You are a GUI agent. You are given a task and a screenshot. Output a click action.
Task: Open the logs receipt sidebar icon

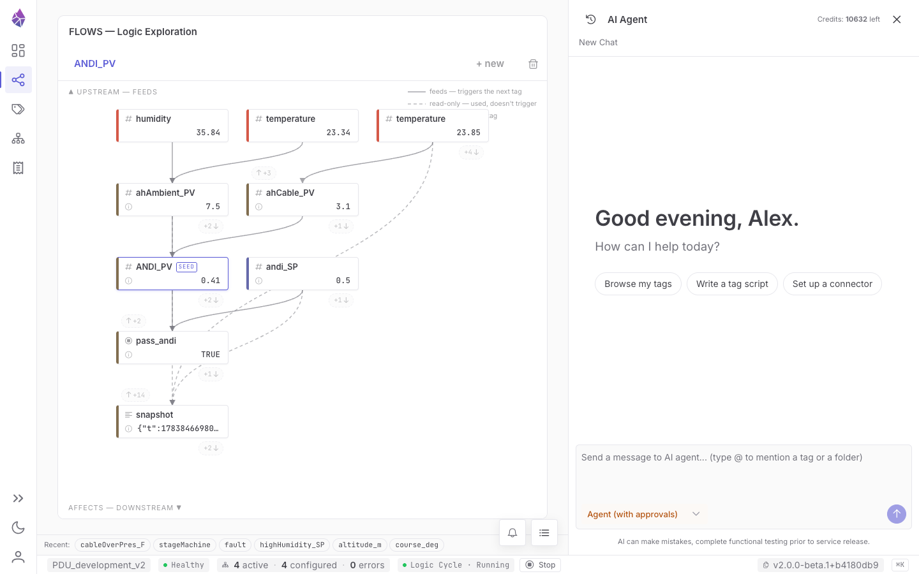point(19,168)
